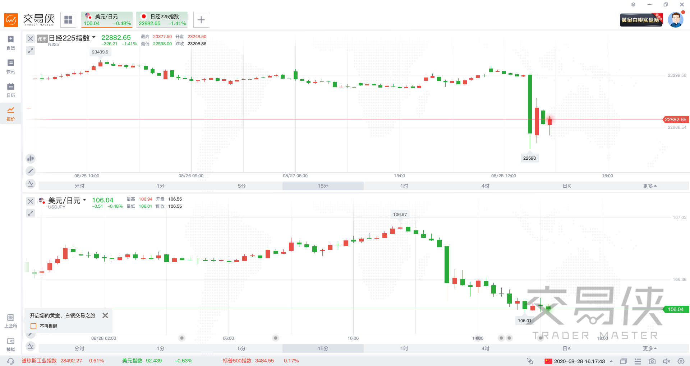The width and height of the screenshot is (690, 366).
Task: Open settings gear icon in status bar
Action: click(681, 361)
